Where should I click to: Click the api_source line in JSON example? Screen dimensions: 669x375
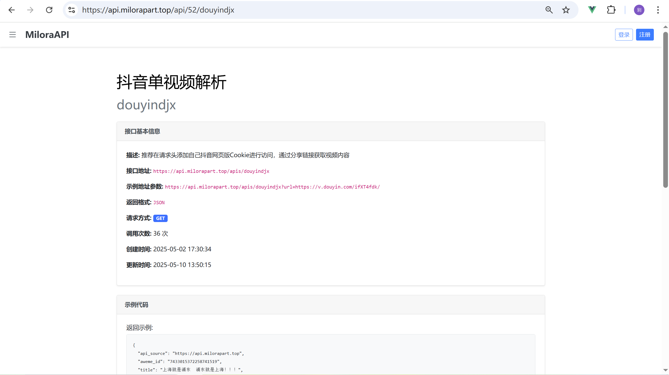point(191,353)
